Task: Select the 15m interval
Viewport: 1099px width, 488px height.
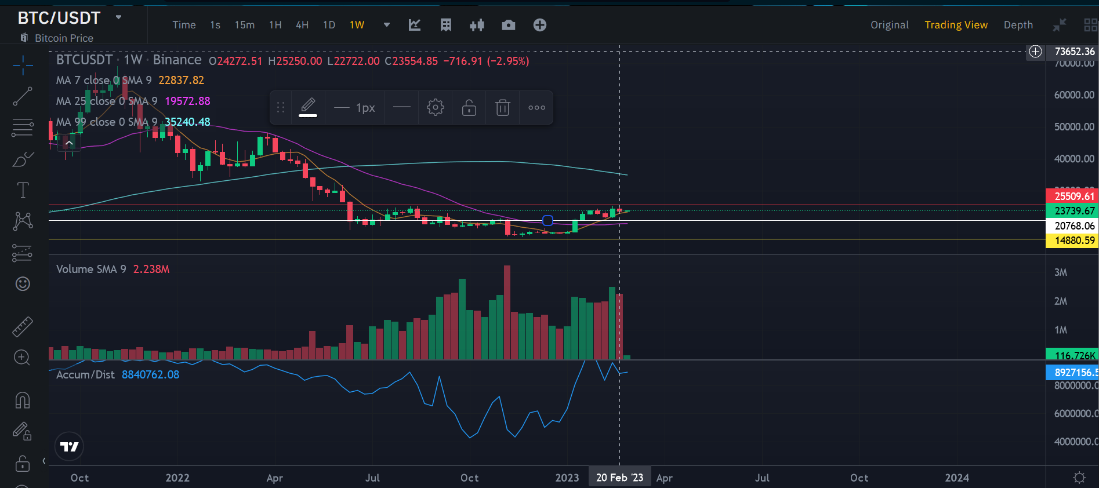Action: click(245, 25)
